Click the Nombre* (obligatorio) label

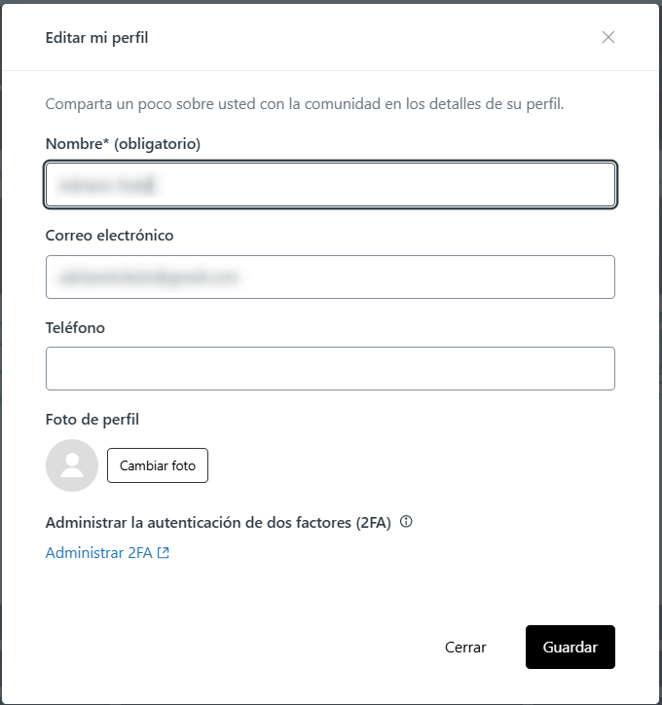123,144
